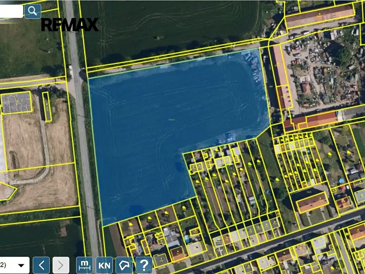365x274 pixels.
Task: Open the question mark help icon
Action: 144,265
